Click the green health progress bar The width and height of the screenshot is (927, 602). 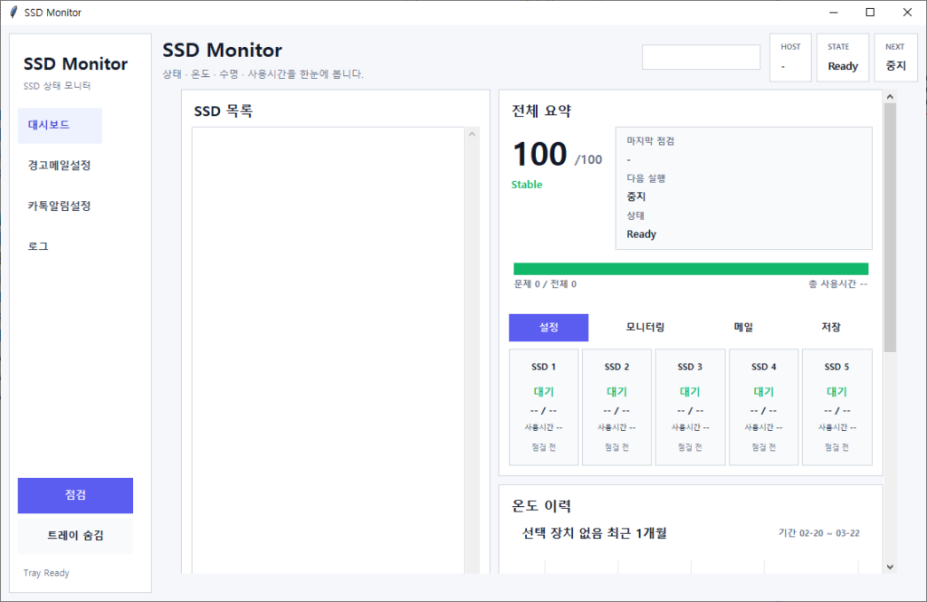[x=691, y=269]
